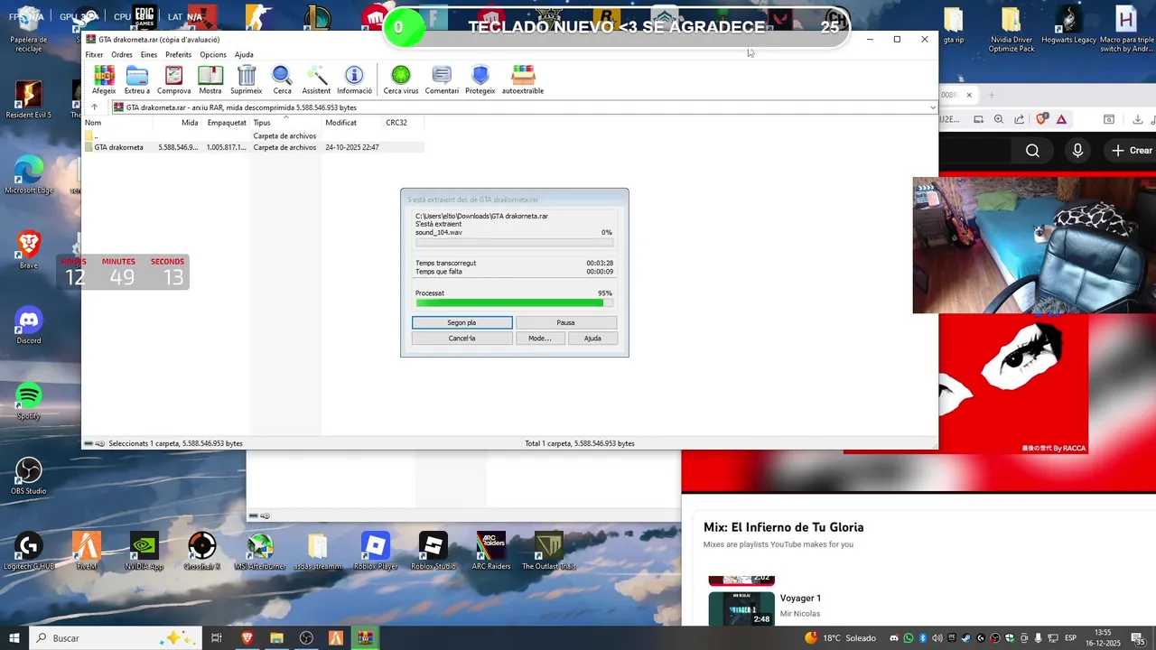
Task: Open the Nvidia Driver Optimize Pack folder
Action: (x=1011, y=29)
